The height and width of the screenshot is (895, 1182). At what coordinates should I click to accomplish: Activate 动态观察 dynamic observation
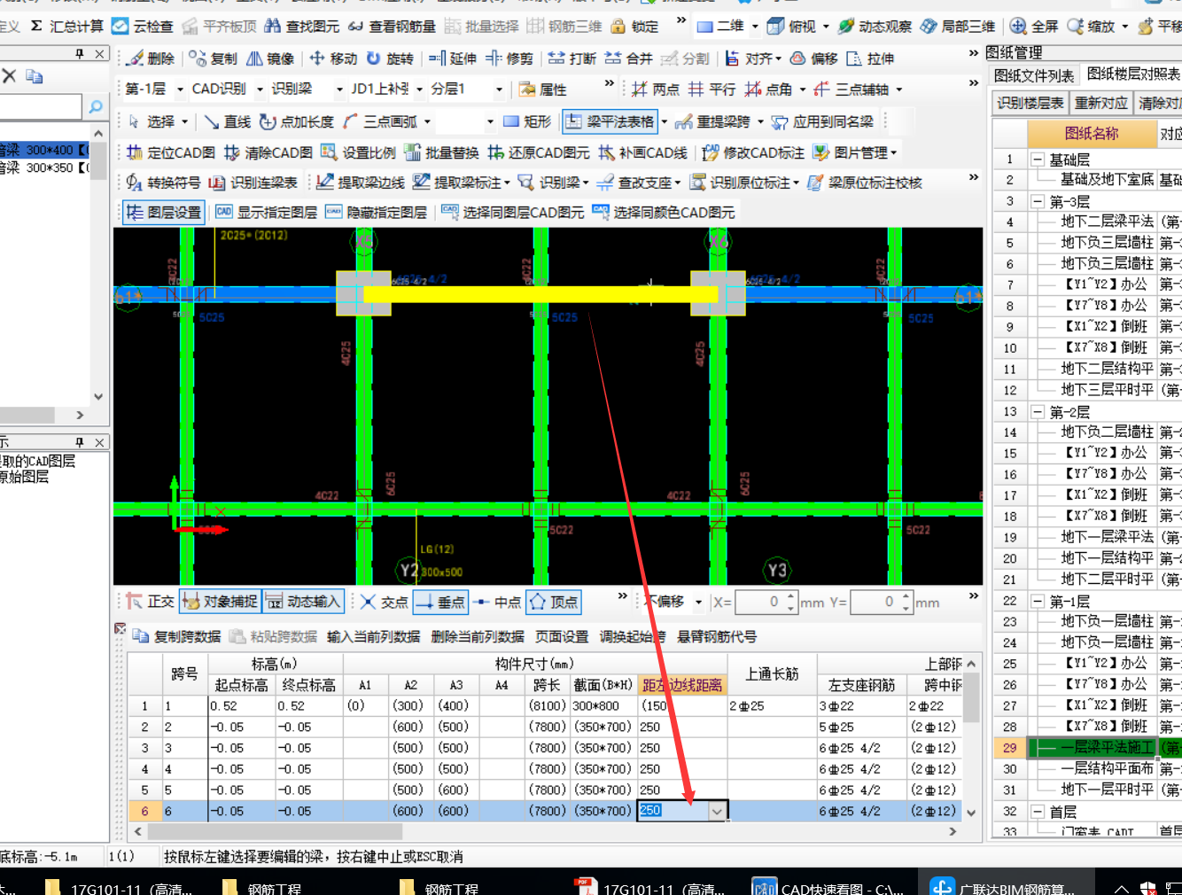click(875, 26)
